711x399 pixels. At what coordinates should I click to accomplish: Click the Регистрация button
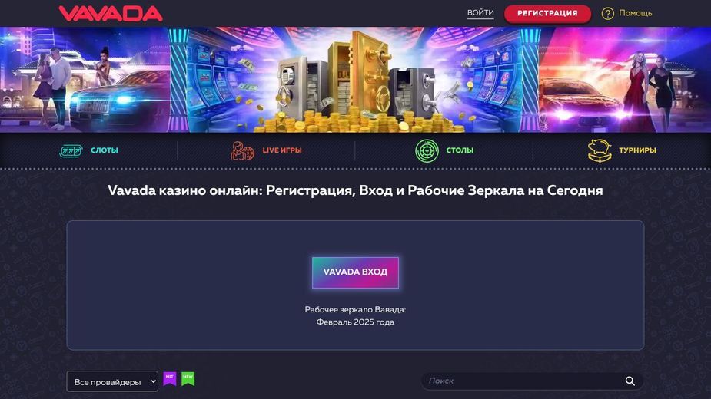click(548, 14)
